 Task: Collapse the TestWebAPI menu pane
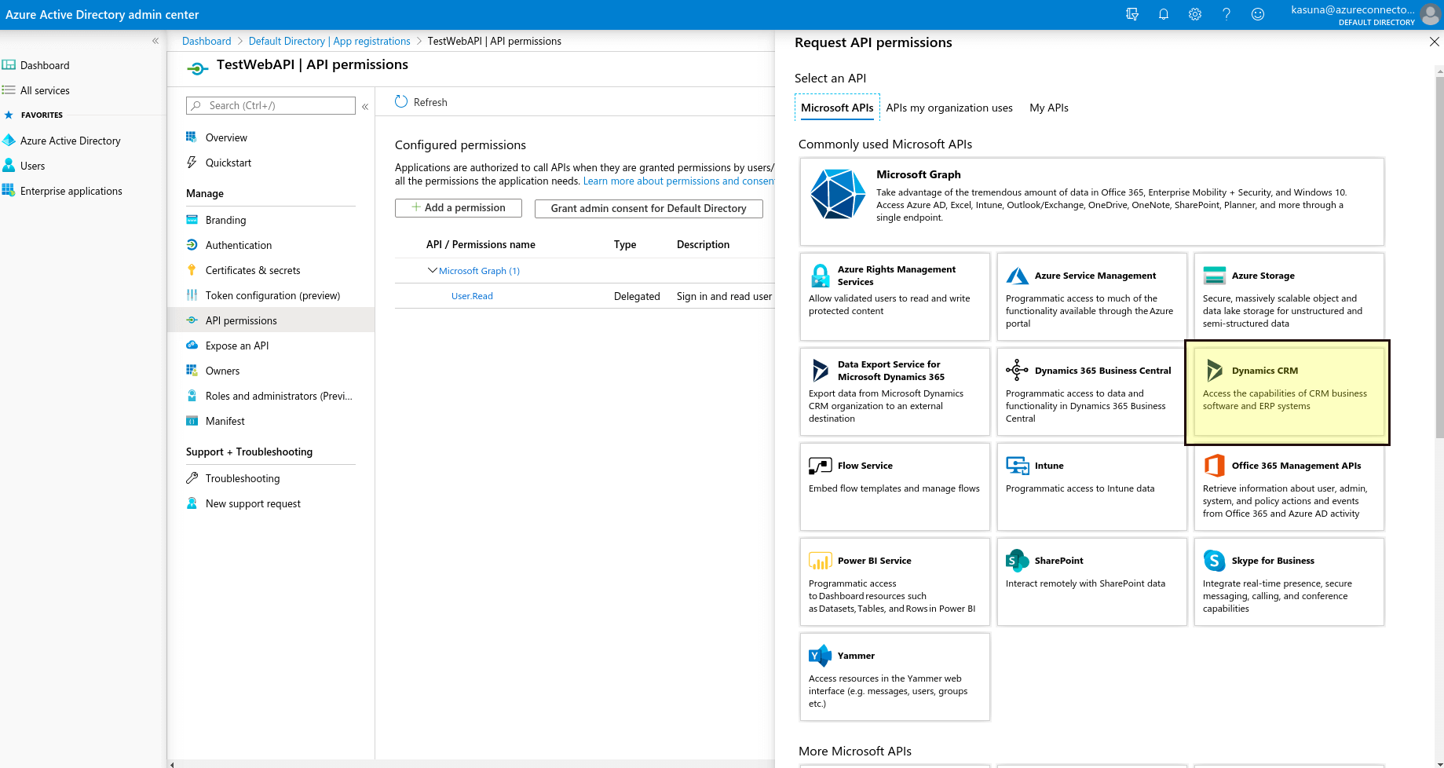(x=364, y=106)
